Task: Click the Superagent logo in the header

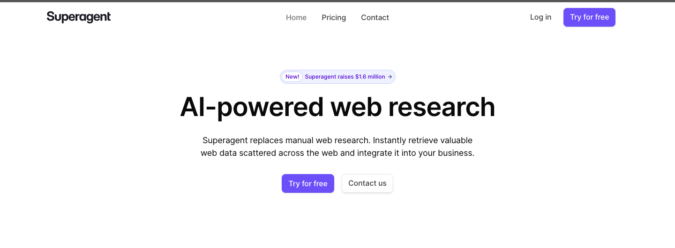Action: pos(79,17)
